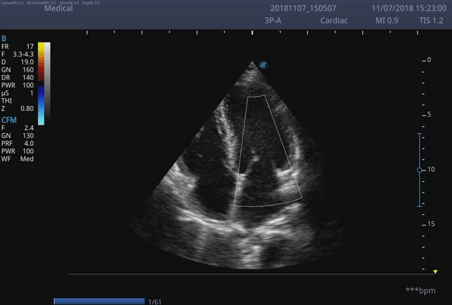Image resolution: width=452 pixels, height=305 pixels.
Task: Click the dynamic range value 140
Action: click(28, 77)
